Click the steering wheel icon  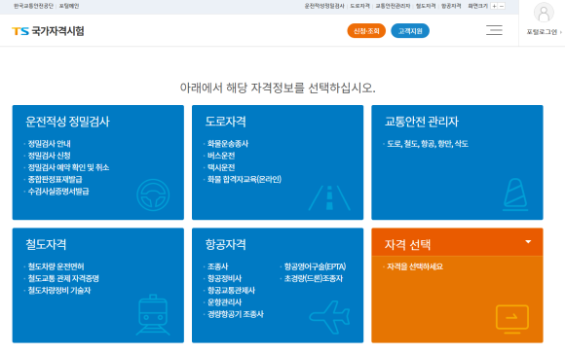click(153, 195)
